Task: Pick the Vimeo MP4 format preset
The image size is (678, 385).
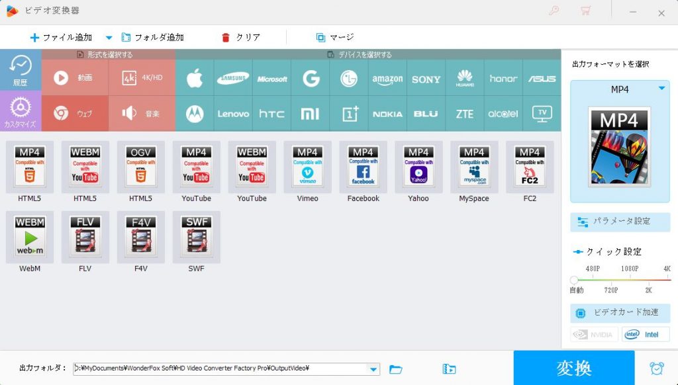Action: [307, 171]
